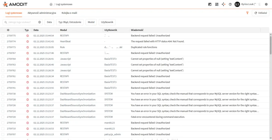Tick the checkbox for log 2759775

pyautogui.click(x=3, y=36)
